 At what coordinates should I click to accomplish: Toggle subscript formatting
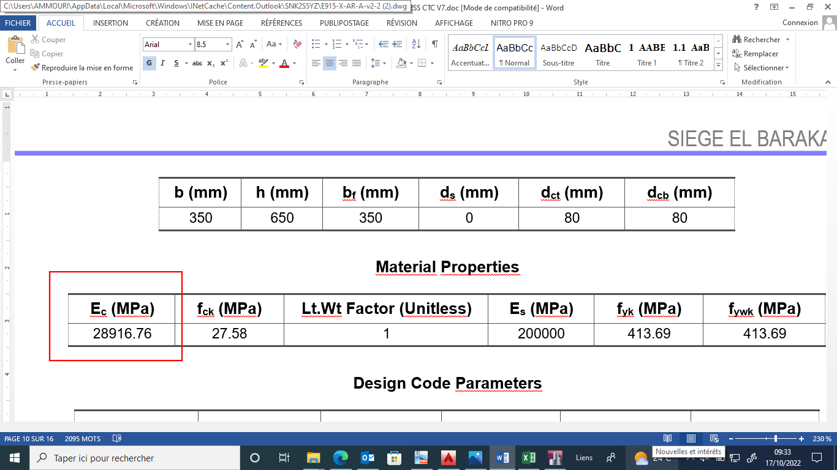[211, 63]
